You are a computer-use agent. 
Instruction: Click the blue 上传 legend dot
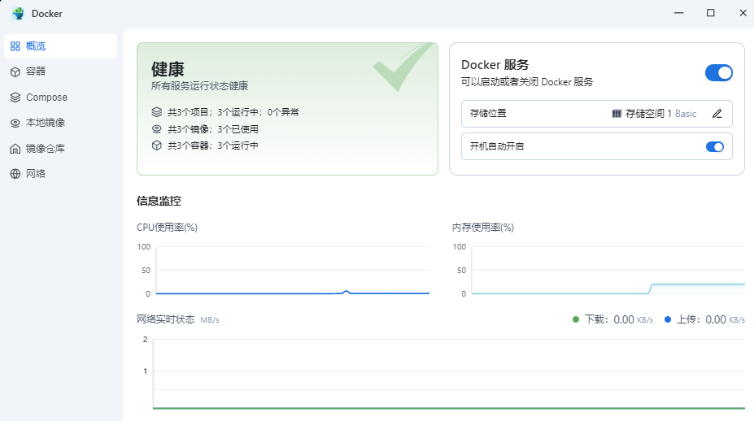(x=668, y=319)
